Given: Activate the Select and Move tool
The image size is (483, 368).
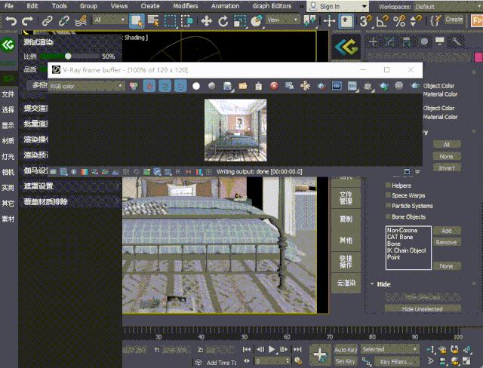Looking at the screenshot, I should click(x=205, y=20).
